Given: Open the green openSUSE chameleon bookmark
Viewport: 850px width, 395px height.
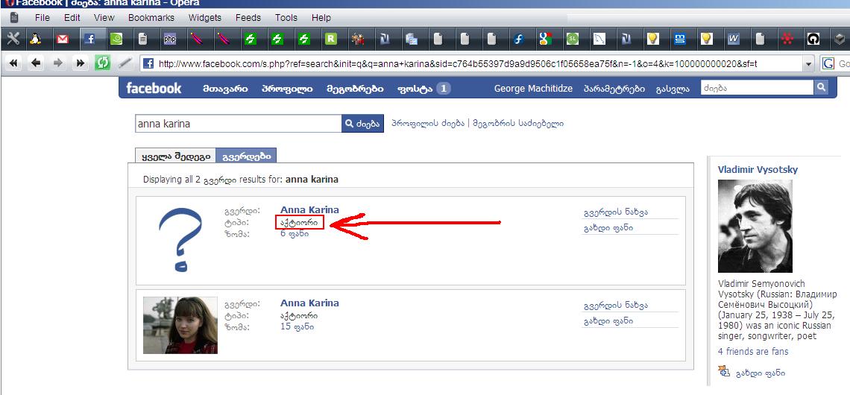Looking at the screenshot, I should click(116, 39).
